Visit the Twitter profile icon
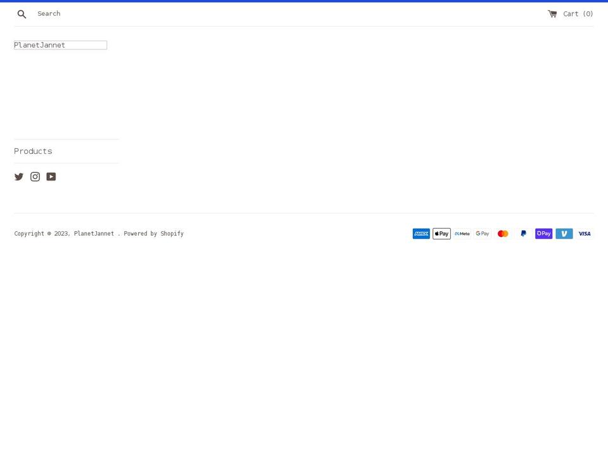This screenshot has height=456, width=608. click(x=18, y=177)
